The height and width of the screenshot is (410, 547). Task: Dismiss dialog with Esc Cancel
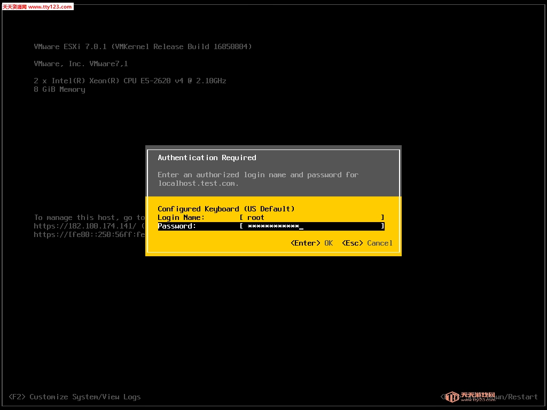tap(367, 243)
